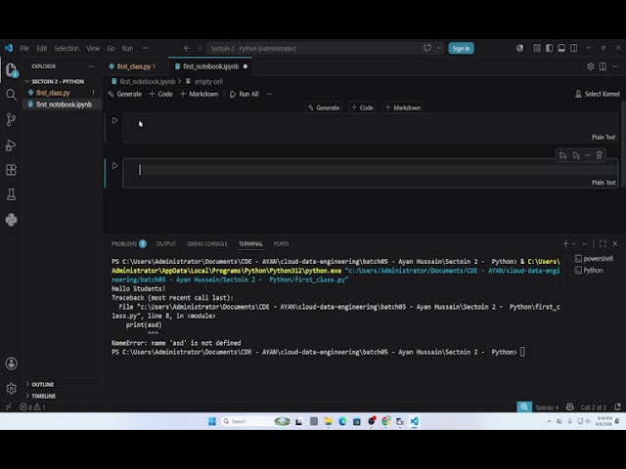Image resolution: width=626 pixels, height=469 pixels.
Task: Run the first notebook cell
Action: pos(114,120)
